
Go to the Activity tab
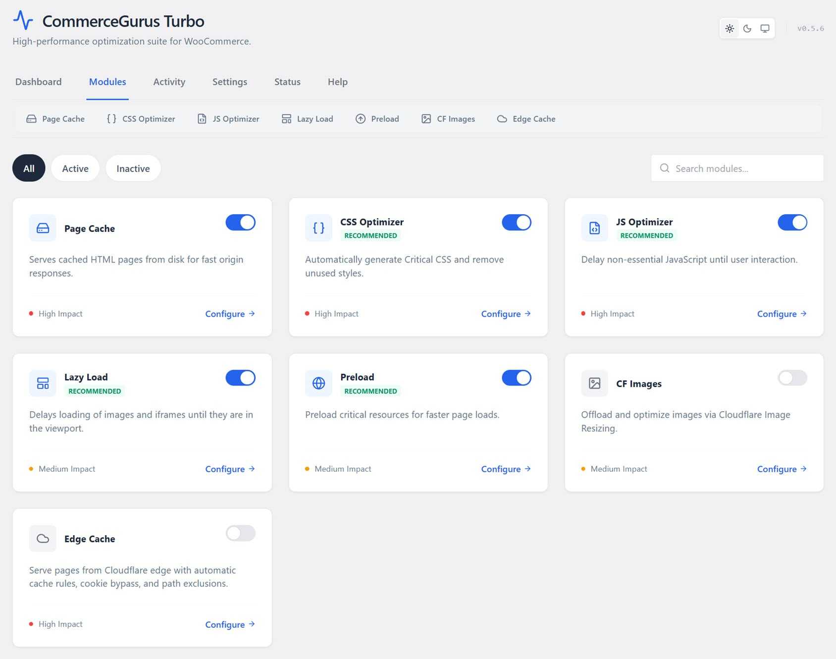pos(169,82)
